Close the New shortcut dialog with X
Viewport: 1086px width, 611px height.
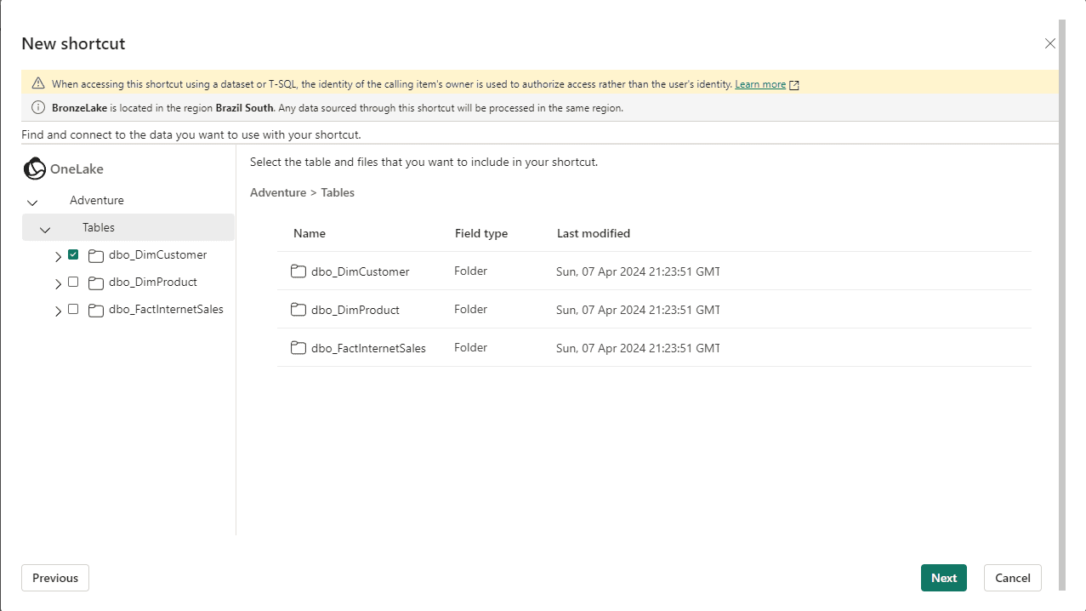click(1050, 43)
